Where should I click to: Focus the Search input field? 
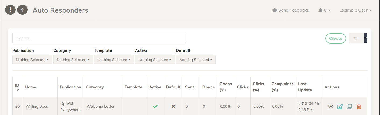pos(99,38)
